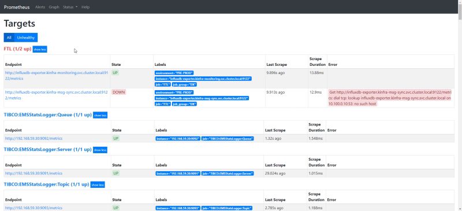Click job_group label in DOWN FTL row

coord(184,104)
